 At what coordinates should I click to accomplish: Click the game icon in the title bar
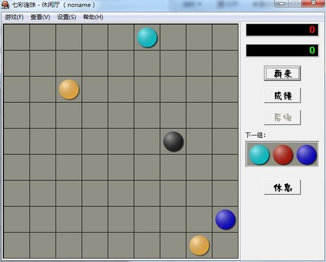tap(5, 5)
